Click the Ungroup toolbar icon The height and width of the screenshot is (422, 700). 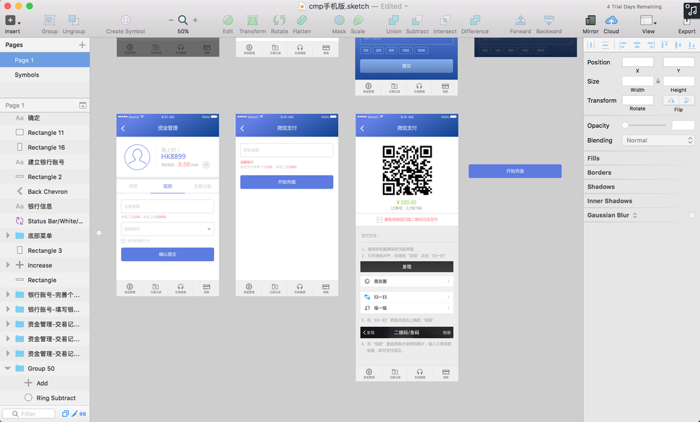[x=74, y=20]
